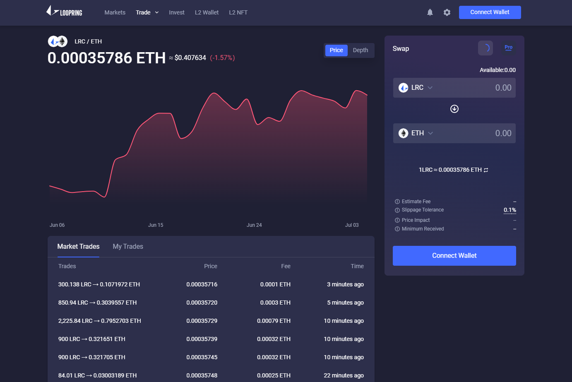
Task: Click the Available:0.00 label
Action: [497, 70]
